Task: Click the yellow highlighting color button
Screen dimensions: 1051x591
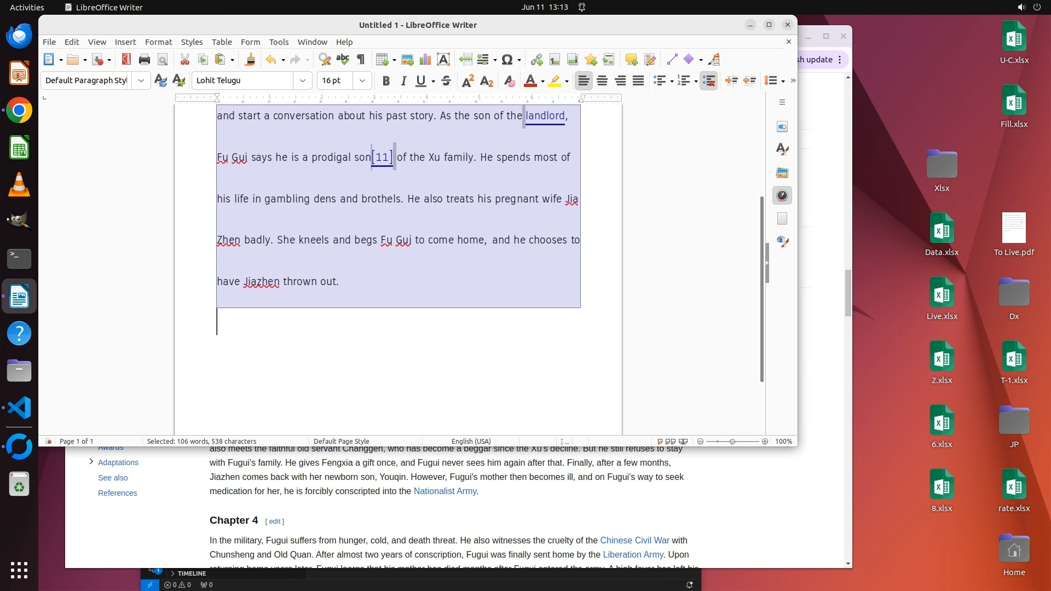Action: [555, 81]
